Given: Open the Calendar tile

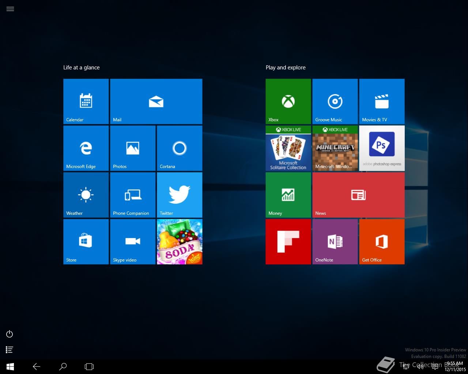Looking at the screenshot, I should point(86,102).
